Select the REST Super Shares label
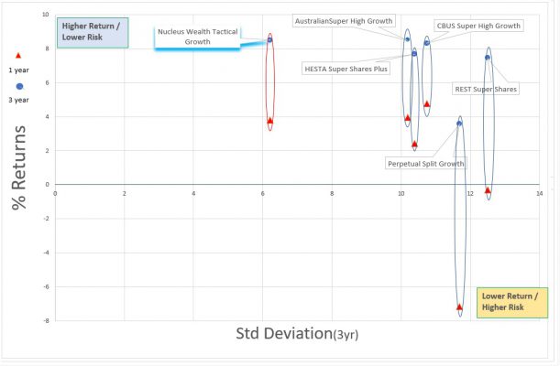Screen dimensions: 560x366 point(486,89)
